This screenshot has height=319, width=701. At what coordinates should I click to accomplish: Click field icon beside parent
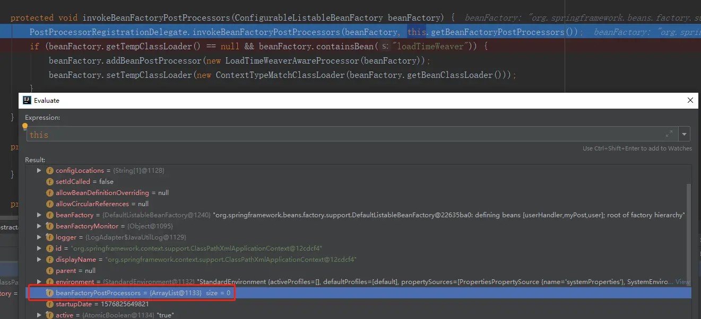point(50,271)
